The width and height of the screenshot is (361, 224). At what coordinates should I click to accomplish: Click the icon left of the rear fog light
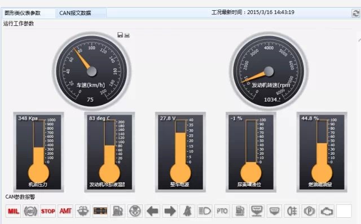pyautogui.click(x=275, y=211)
